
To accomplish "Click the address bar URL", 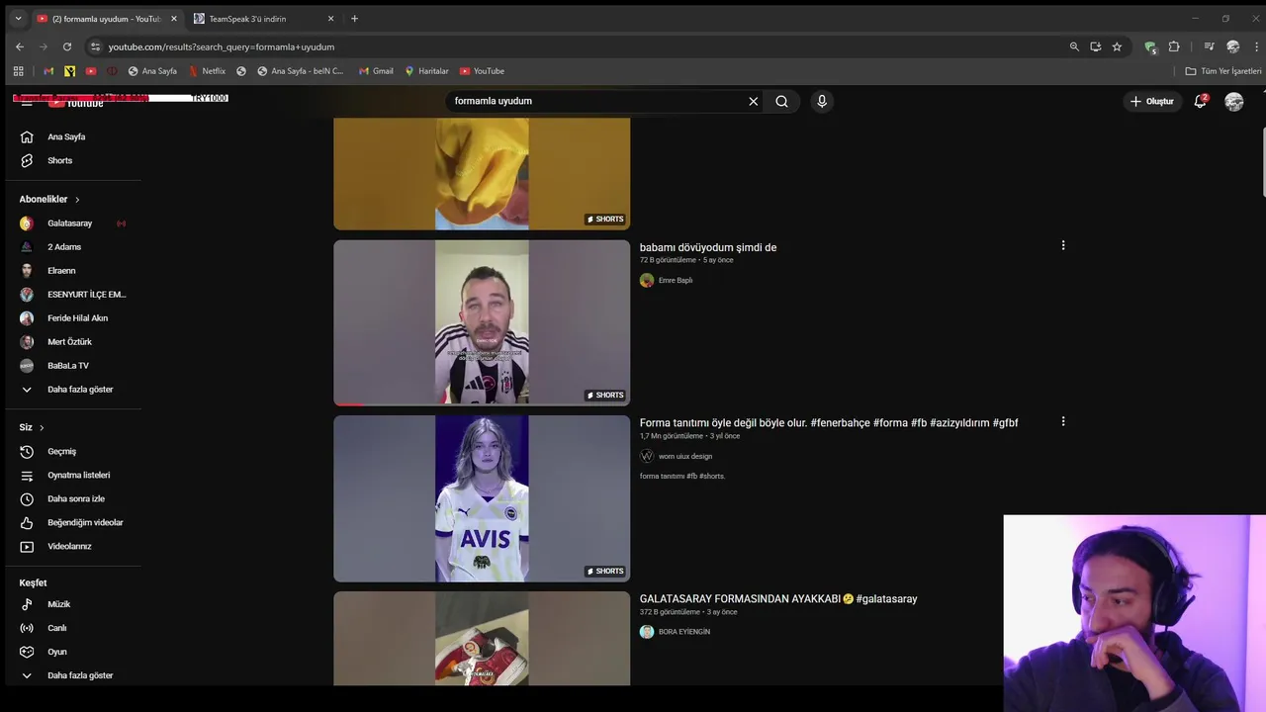I will click(222, 46).
